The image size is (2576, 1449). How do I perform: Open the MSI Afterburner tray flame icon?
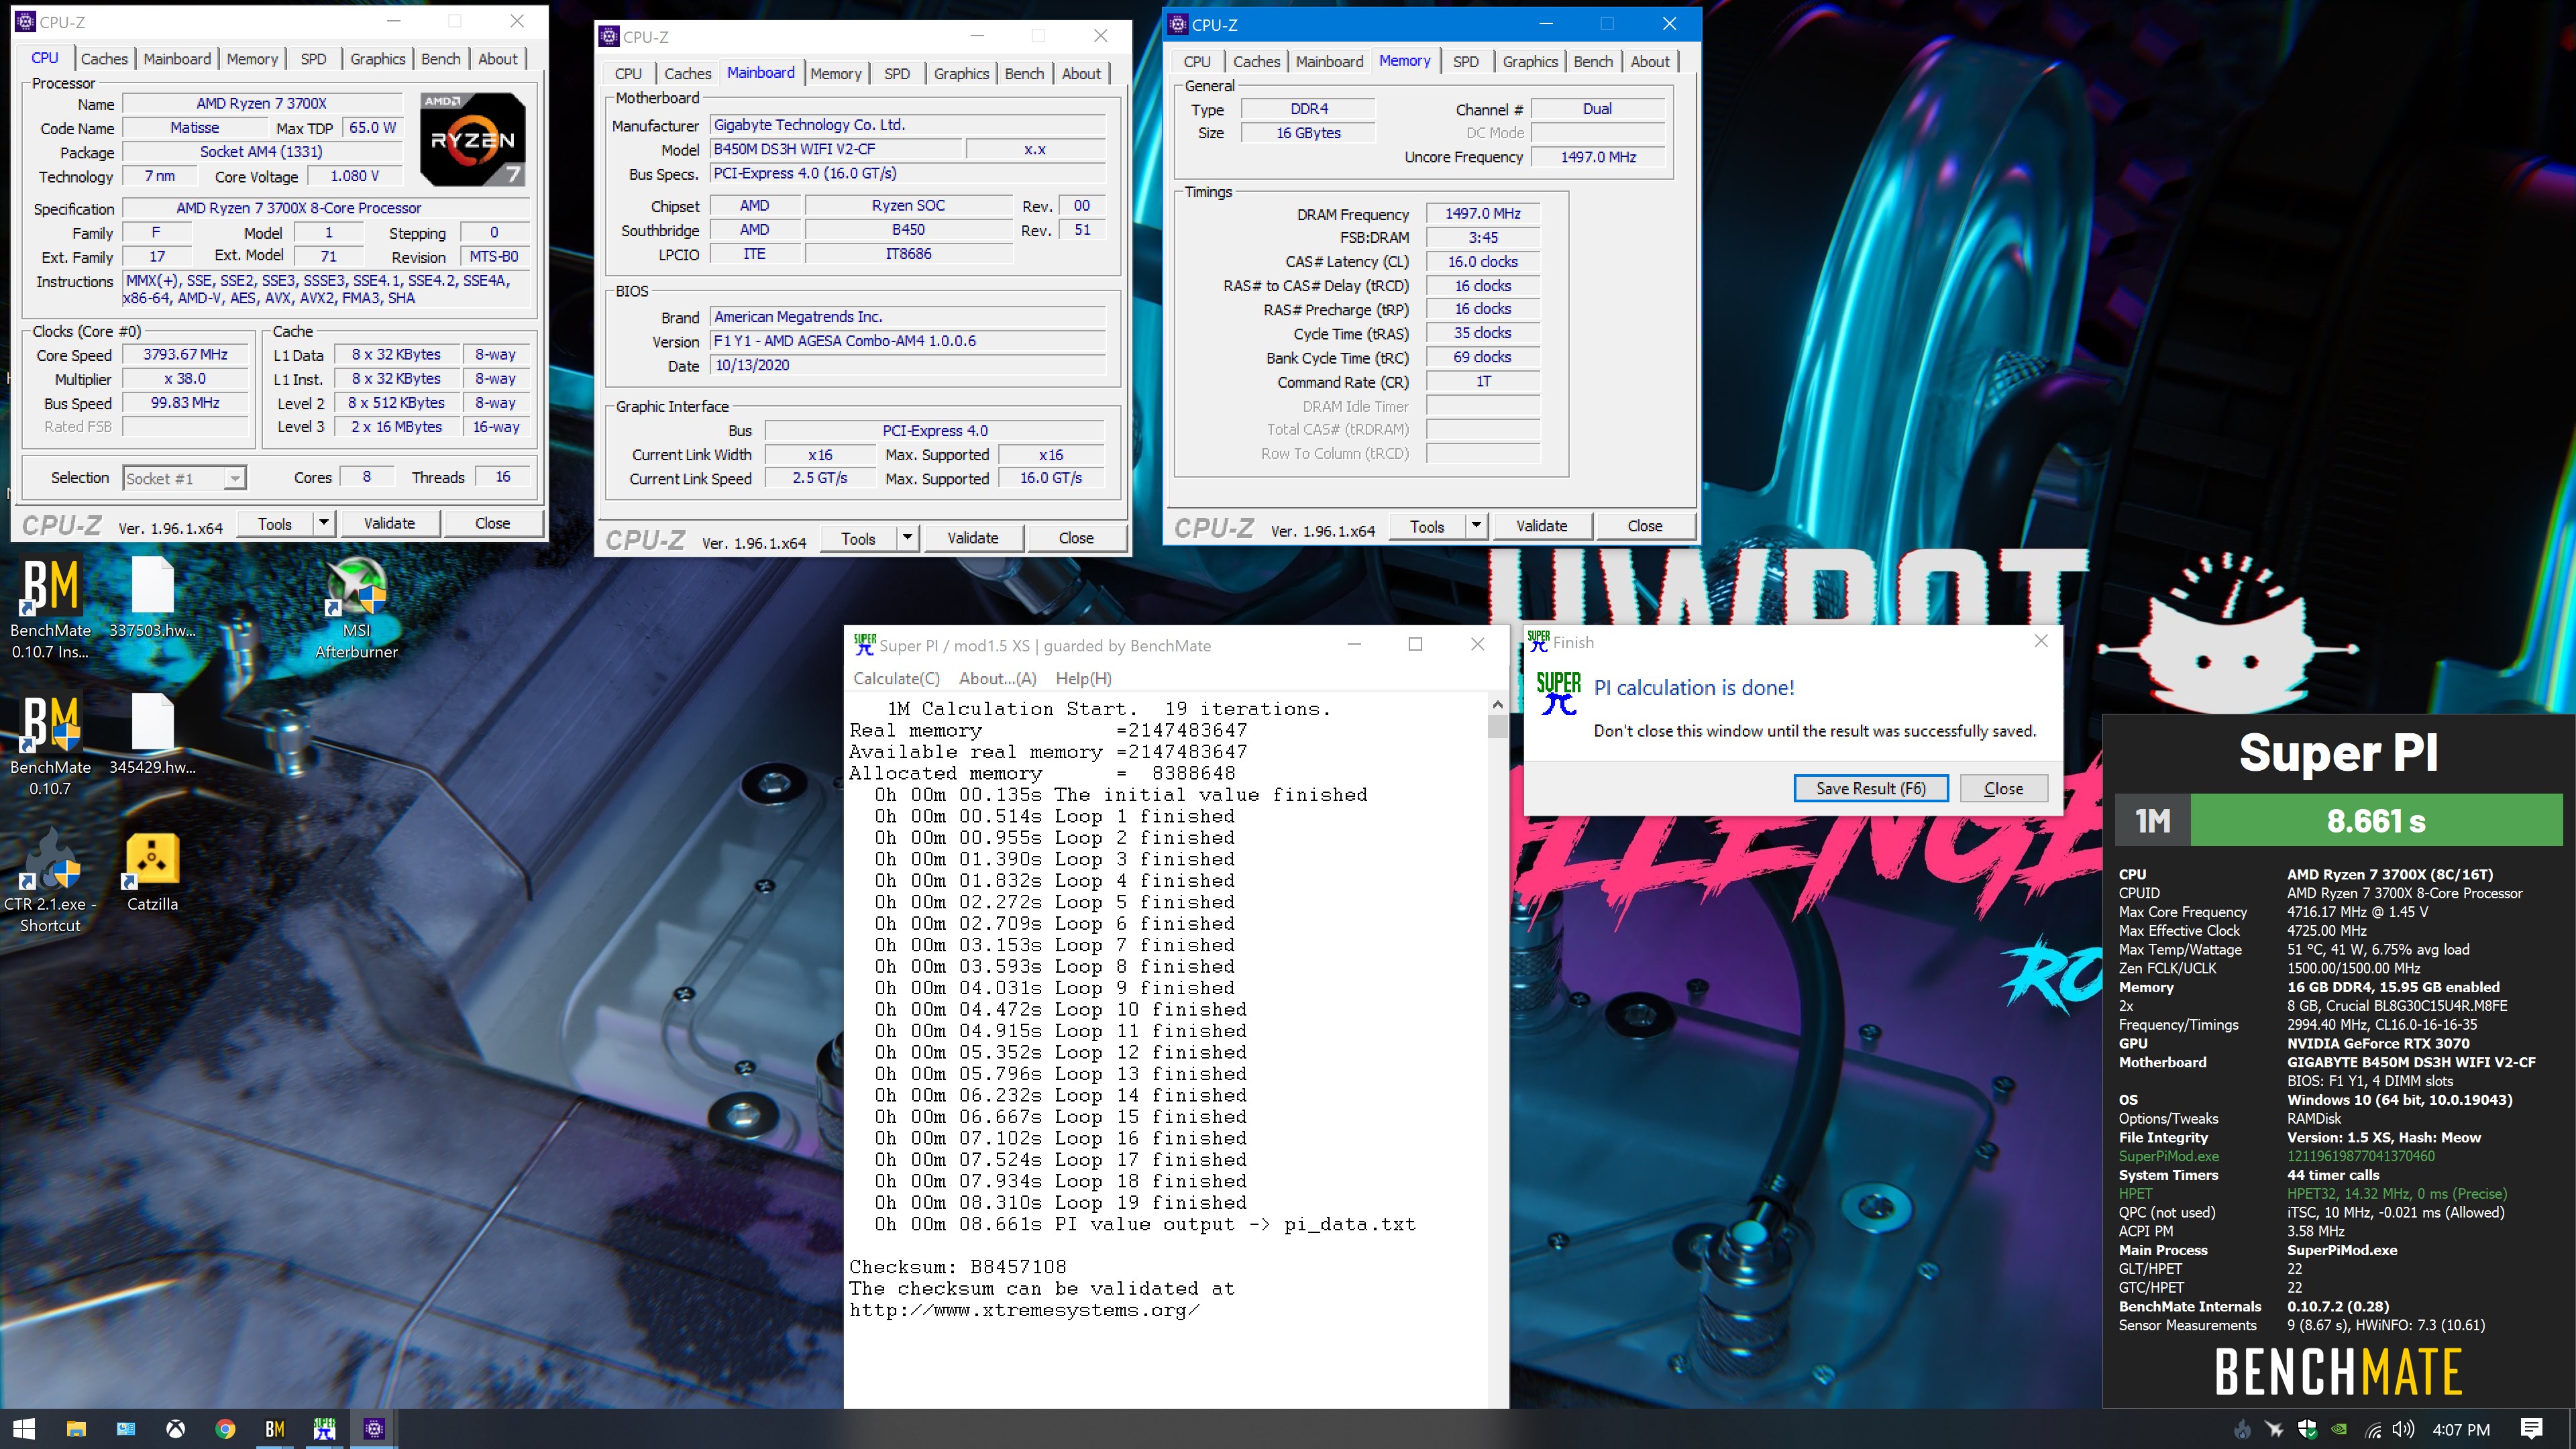(x=2242, y=1430)
